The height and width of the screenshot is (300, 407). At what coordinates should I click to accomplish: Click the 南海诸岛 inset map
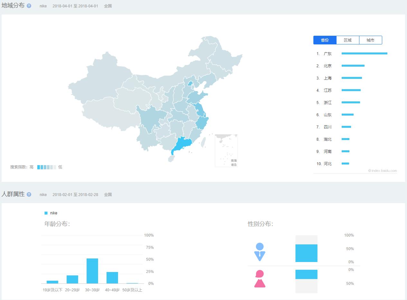click(226, 150)
